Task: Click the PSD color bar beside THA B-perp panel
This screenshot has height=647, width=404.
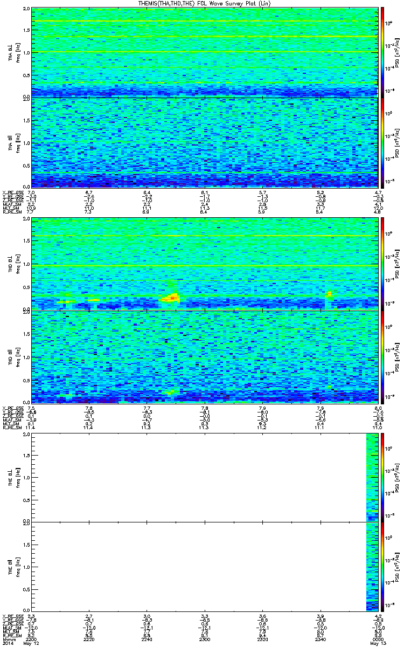Action: click(383, 52)
